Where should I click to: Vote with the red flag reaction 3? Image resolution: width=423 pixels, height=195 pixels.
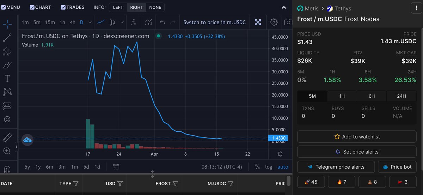[403, 182]
